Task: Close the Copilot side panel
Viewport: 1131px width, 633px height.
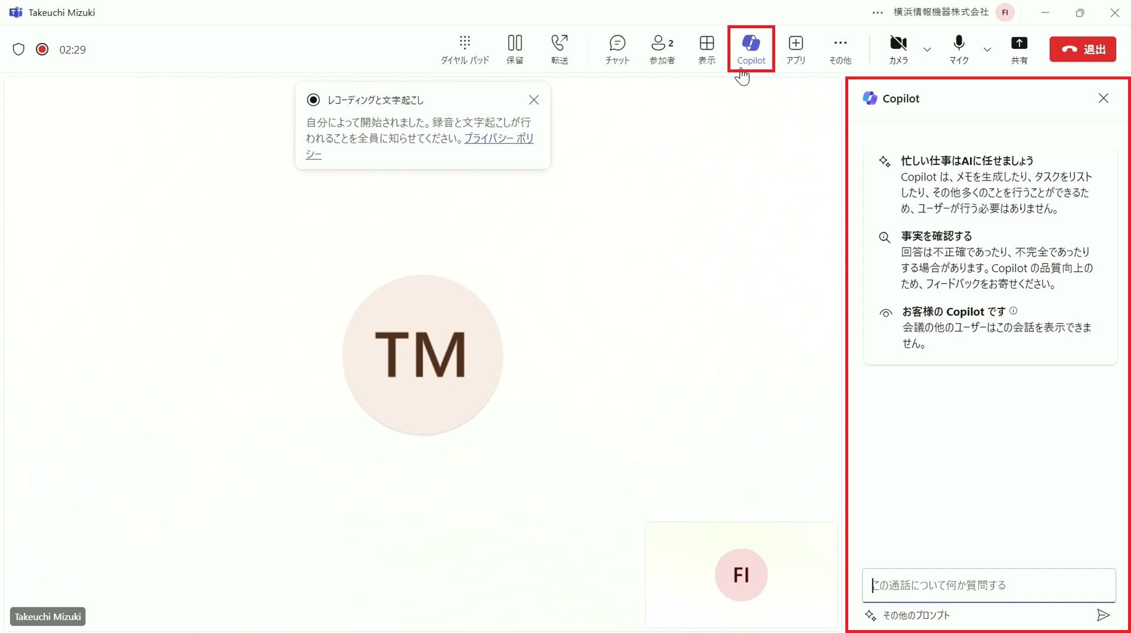Action: [x=1103, y=98]
